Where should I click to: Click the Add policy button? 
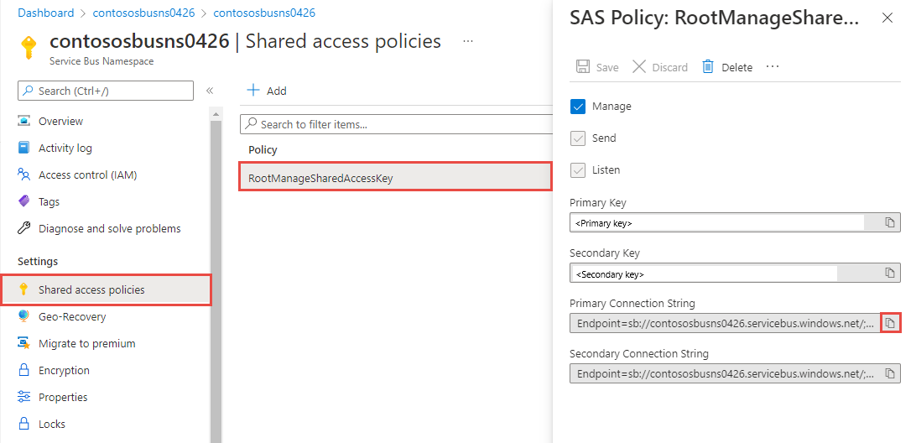coord(267,91)
